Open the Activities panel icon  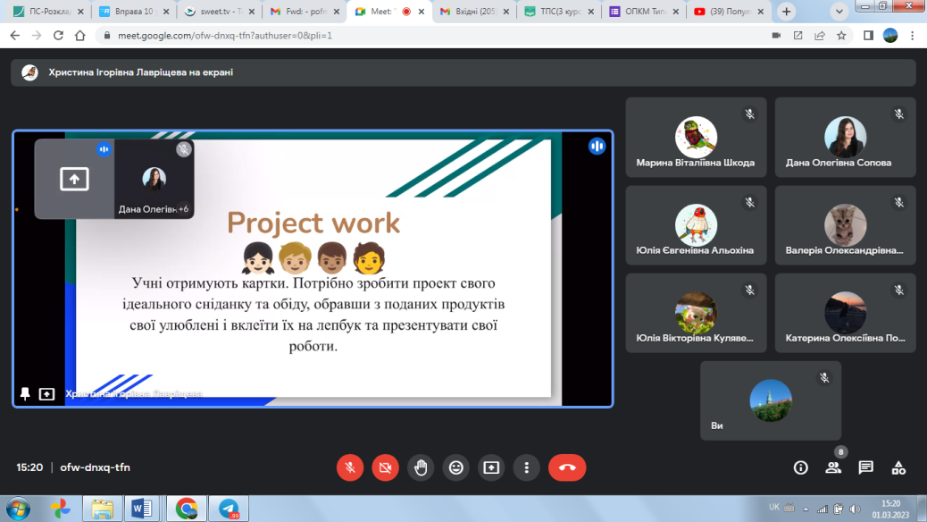coord(898,467)
